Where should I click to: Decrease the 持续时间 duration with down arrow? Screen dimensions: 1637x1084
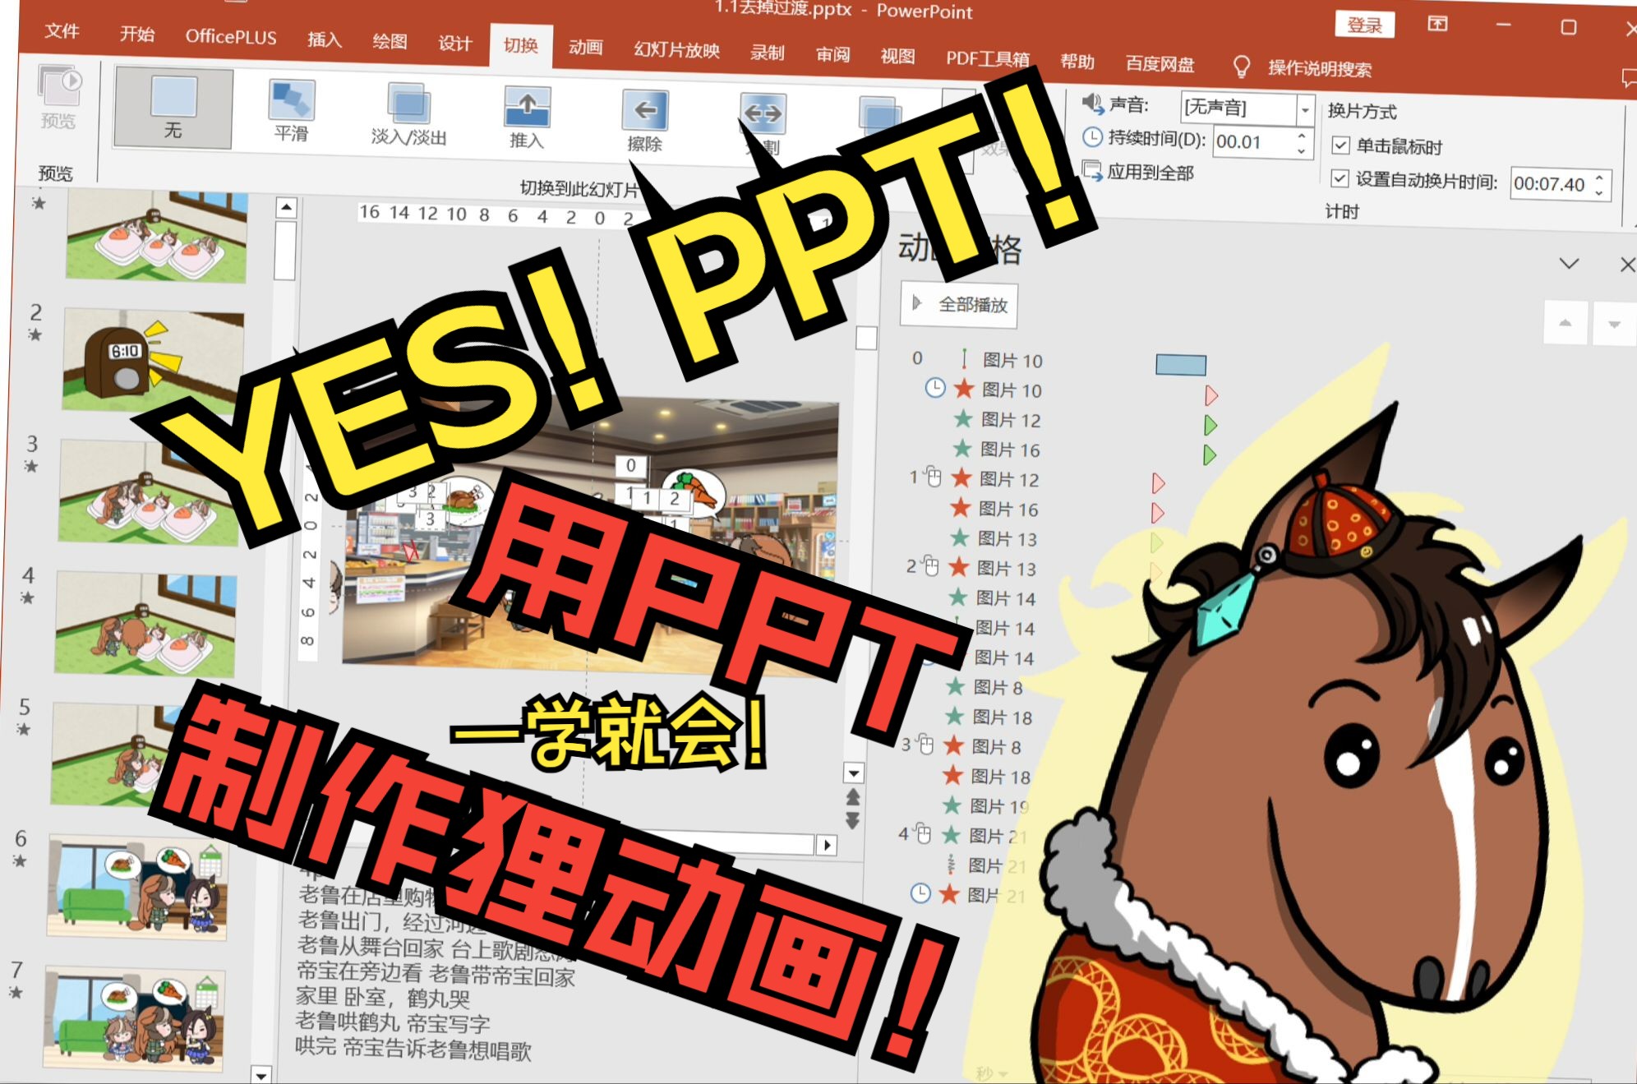[1302, 150]
